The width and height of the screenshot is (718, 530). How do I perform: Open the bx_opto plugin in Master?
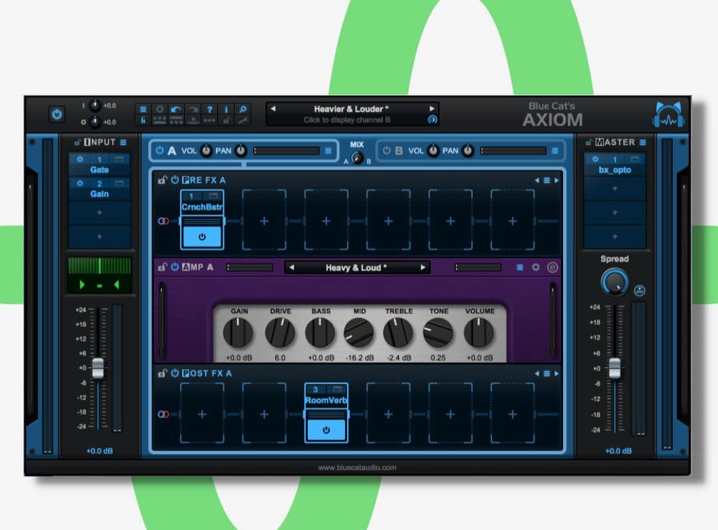tap(615, 170)
